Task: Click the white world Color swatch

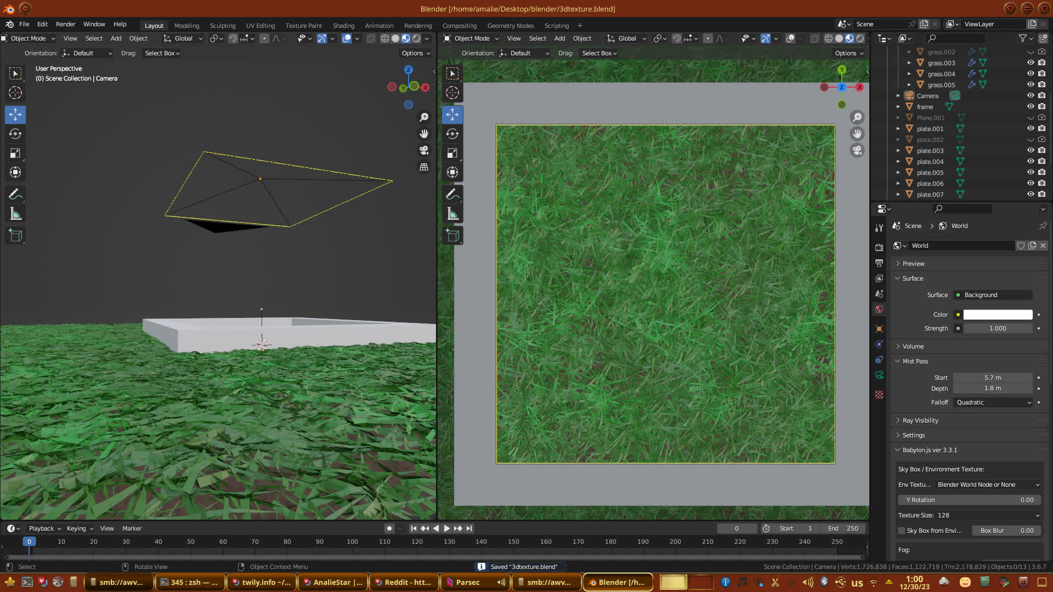Action: pos(998,315)
